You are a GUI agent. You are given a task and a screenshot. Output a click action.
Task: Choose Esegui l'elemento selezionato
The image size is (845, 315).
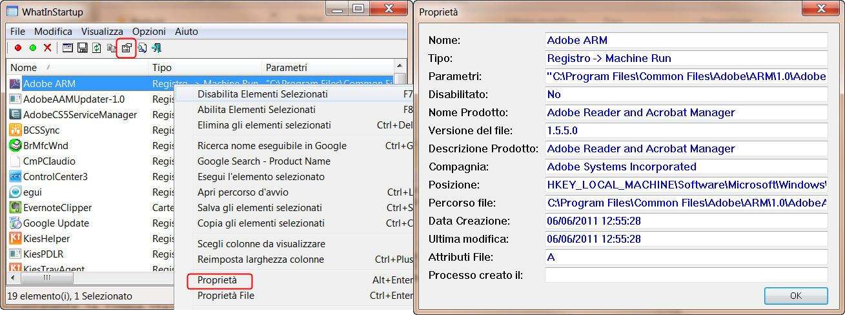tap(296, 176)
